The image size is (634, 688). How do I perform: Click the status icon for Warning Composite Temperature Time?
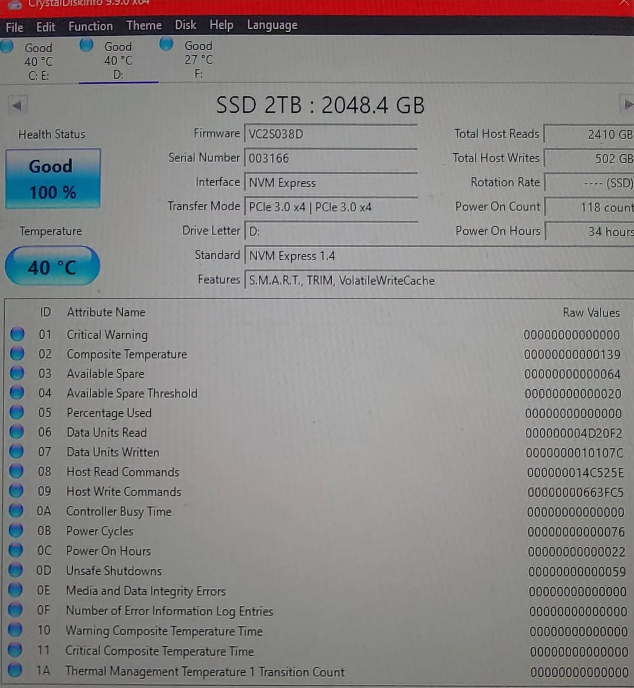(x=15, y=630)
